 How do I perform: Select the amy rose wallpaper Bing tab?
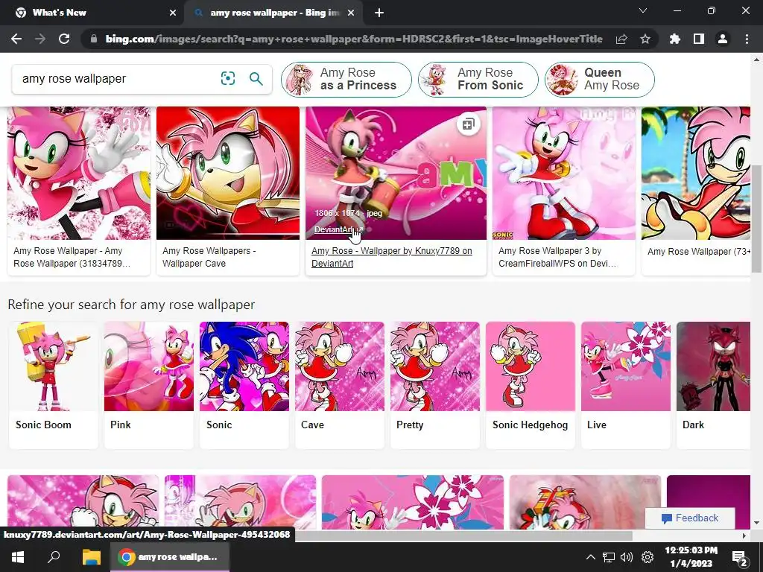point(275,13)
